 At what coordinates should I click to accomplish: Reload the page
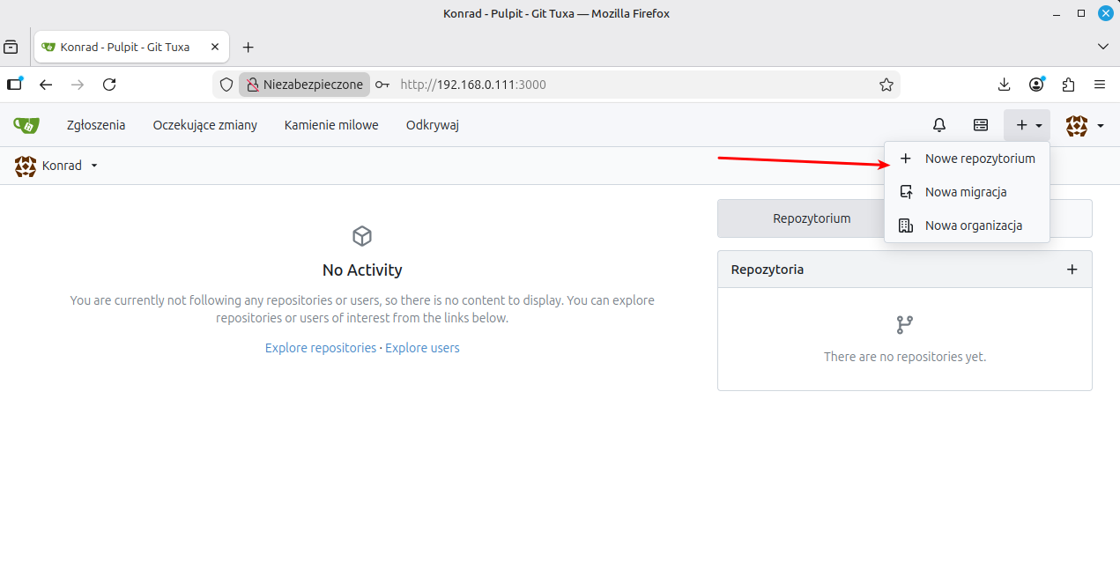pyautogui.click(x=109, y=85)
